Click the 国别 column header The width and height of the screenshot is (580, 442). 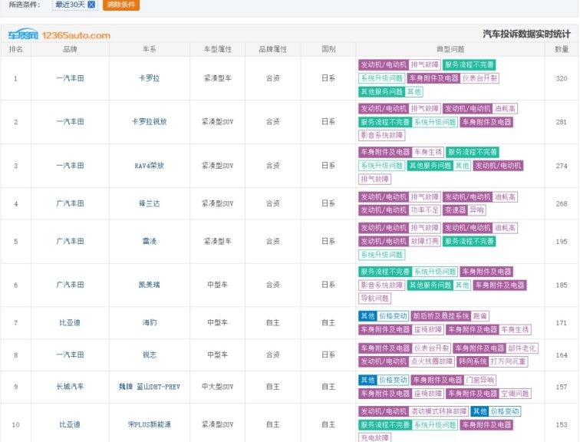(328, 49)
